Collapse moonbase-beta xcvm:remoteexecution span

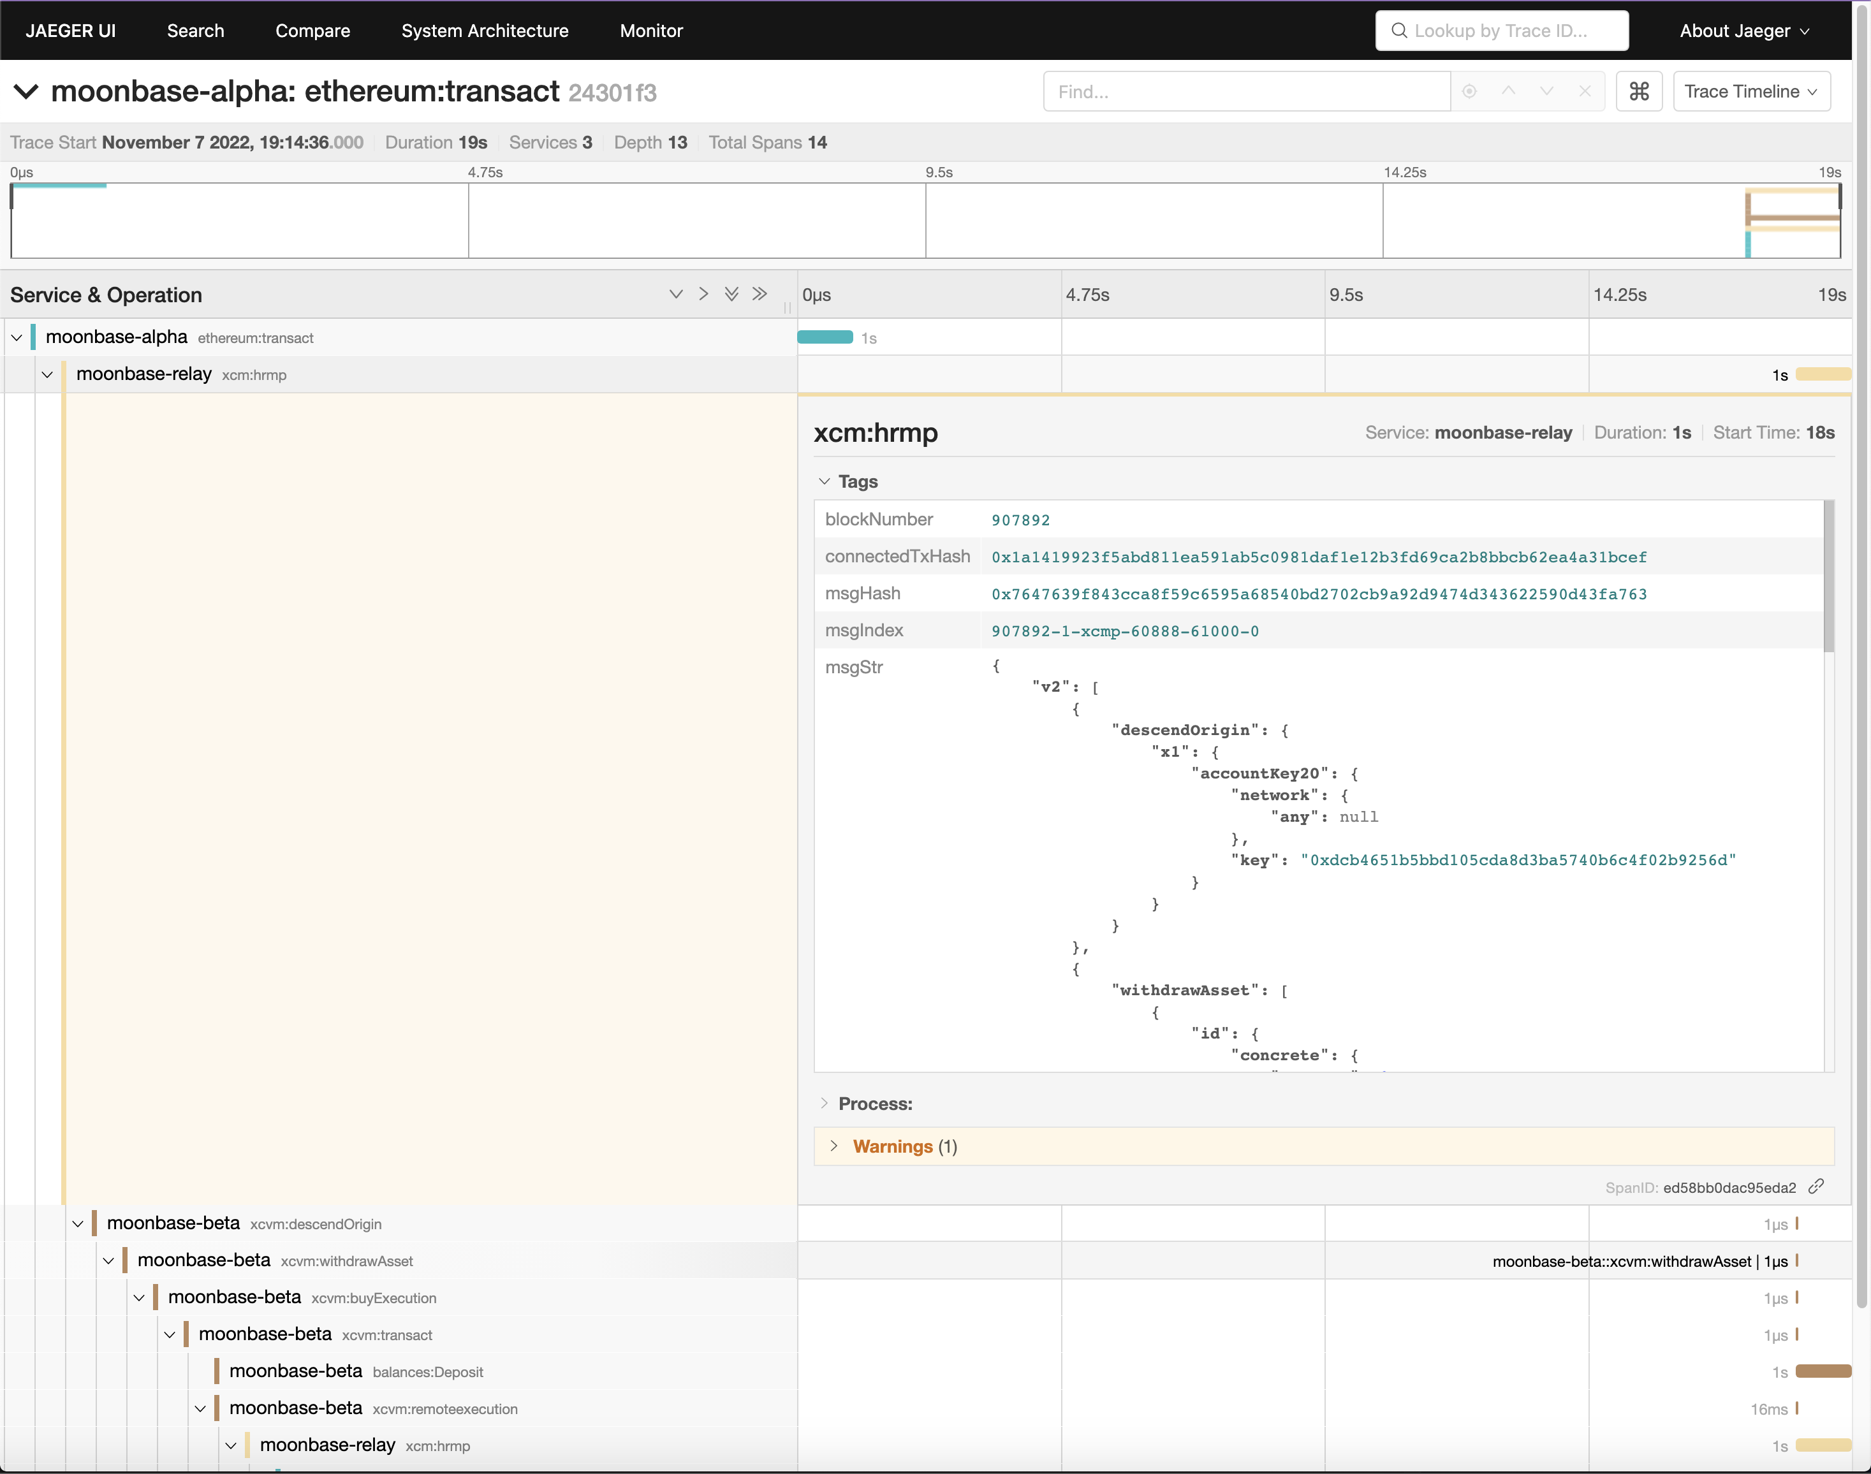pos(200,1409)
